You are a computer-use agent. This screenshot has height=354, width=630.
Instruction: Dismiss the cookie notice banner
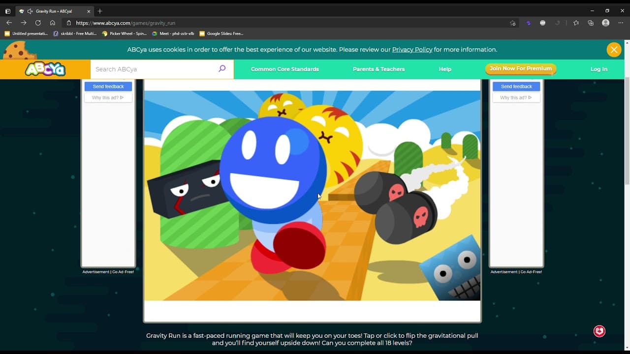pos(614,50)
